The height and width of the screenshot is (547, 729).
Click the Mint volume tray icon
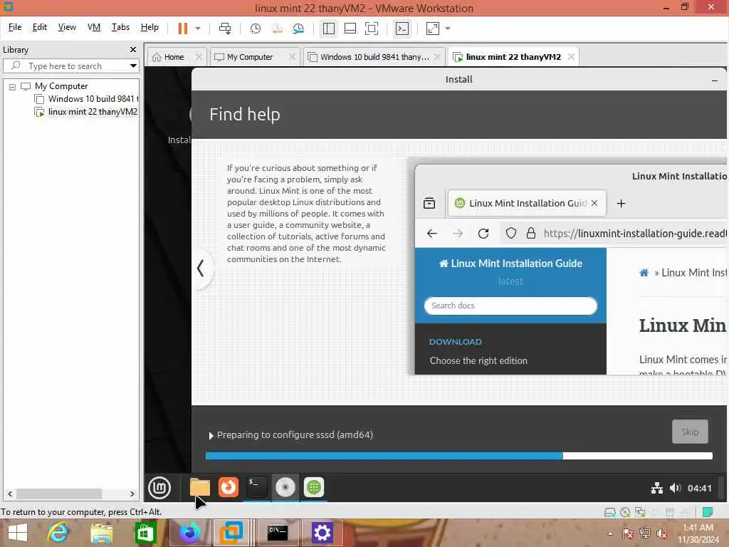click(x=675, y=488)
